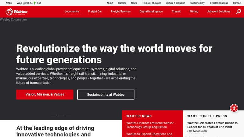244x137 pixels.
Task: Open Culture & Inclusion page
Action: [x=175, y=3]
